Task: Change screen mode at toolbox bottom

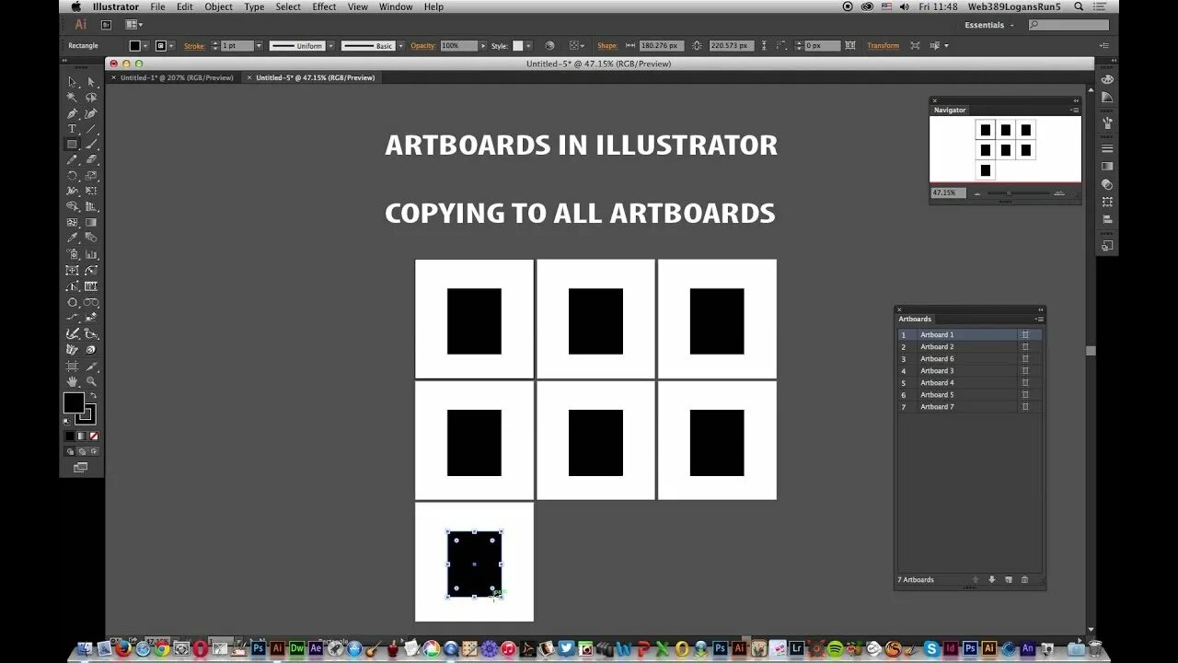Action: [x=80, y=468]
